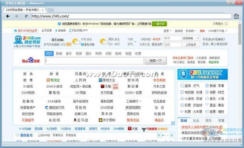Select the 视频 search tab
This screenshot has height=148, width=244.
point(79,54)
